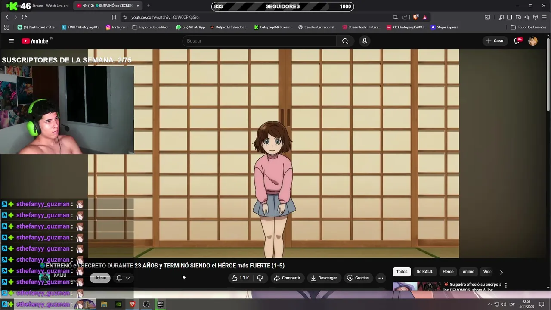The width and height of the screenshot is (551, 310).
Task: Open YouTube notifications bell
Action: click(517, 41)
